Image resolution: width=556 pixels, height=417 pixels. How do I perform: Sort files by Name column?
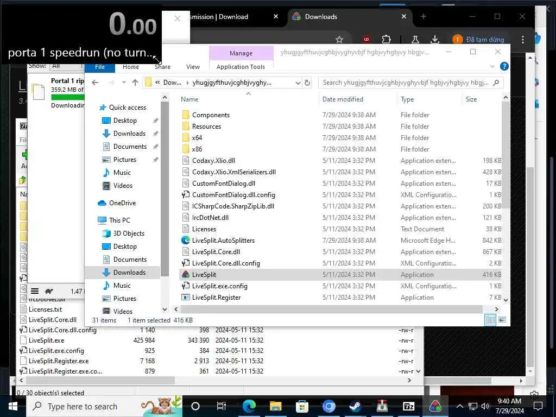189,99
